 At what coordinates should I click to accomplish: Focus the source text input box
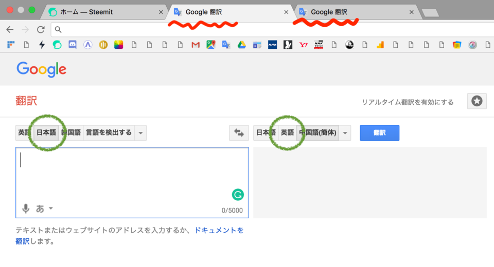point(132,182)
